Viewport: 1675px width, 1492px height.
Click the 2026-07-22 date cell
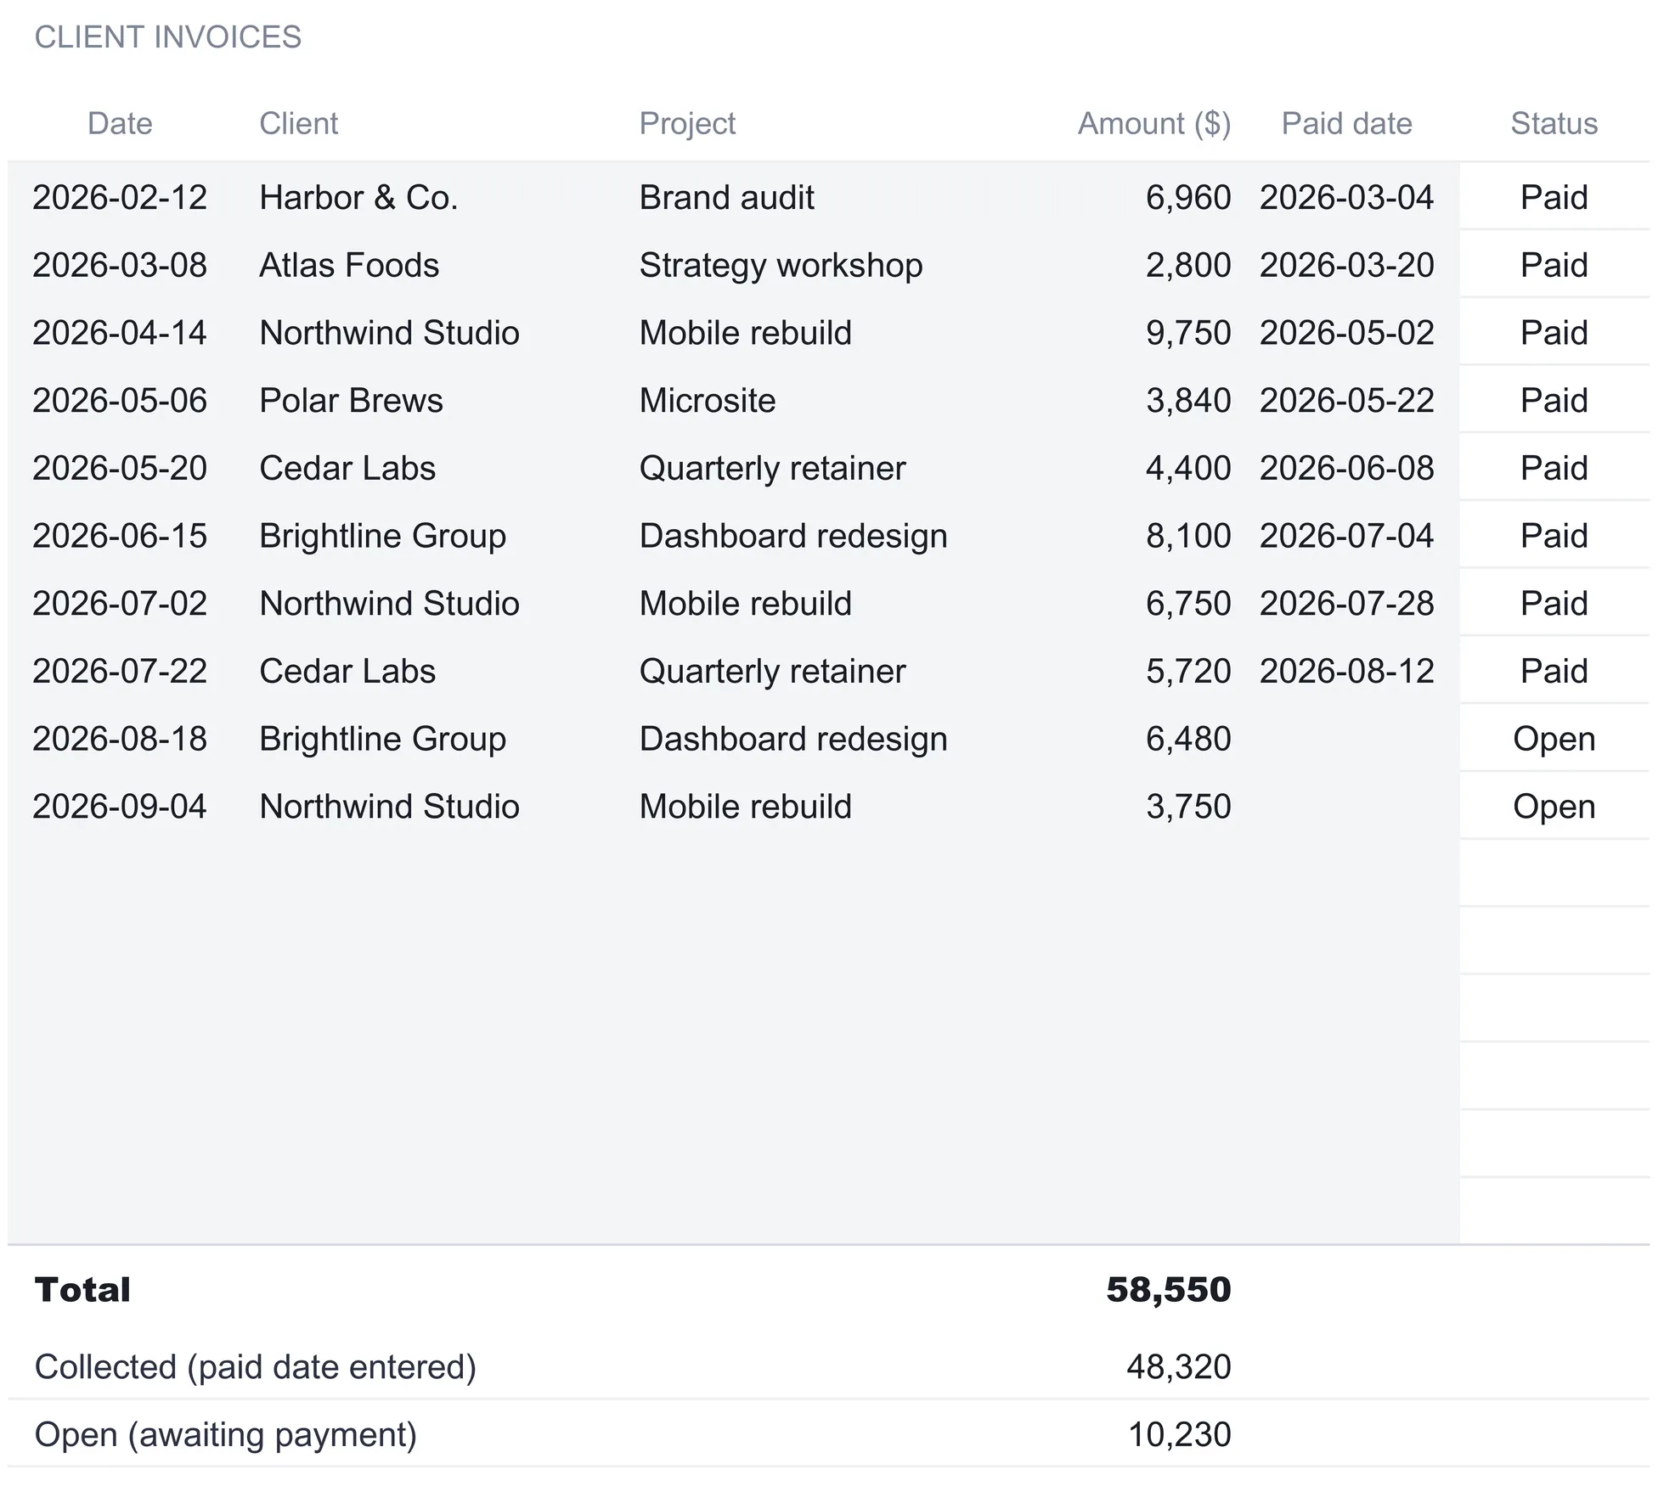[x=120, y=671]
